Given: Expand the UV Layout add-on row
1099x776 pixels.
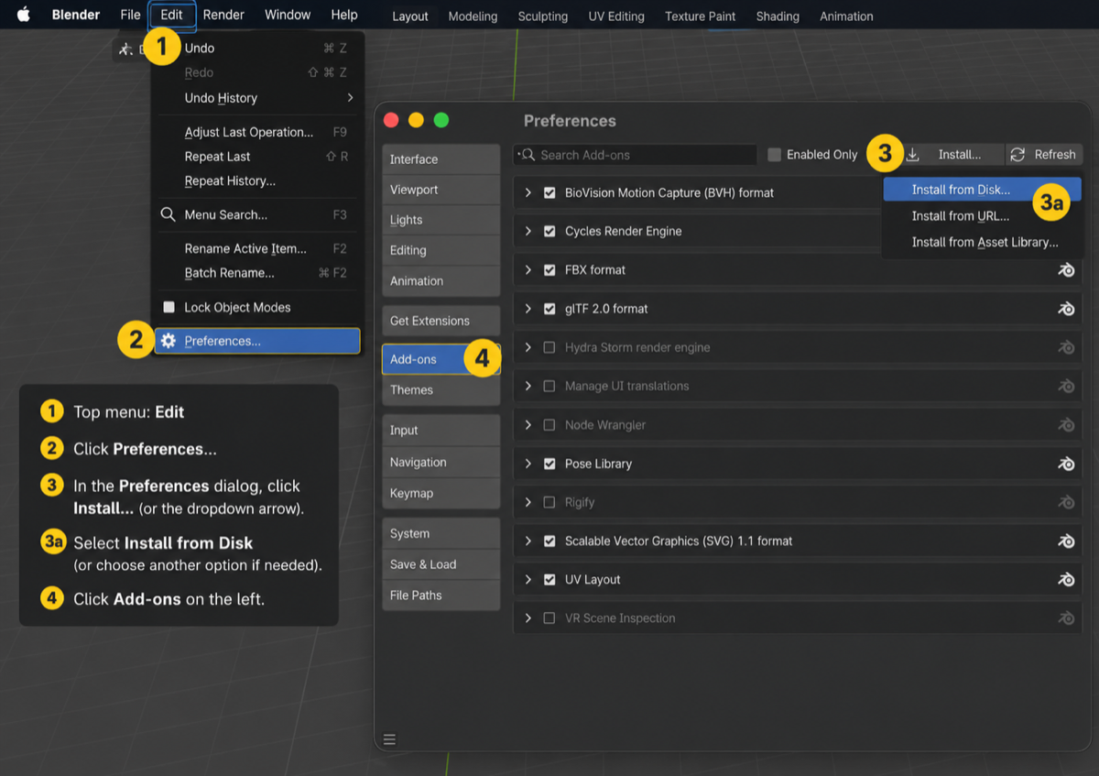Looking at the screenshot, I should click(x=528, y=579).
